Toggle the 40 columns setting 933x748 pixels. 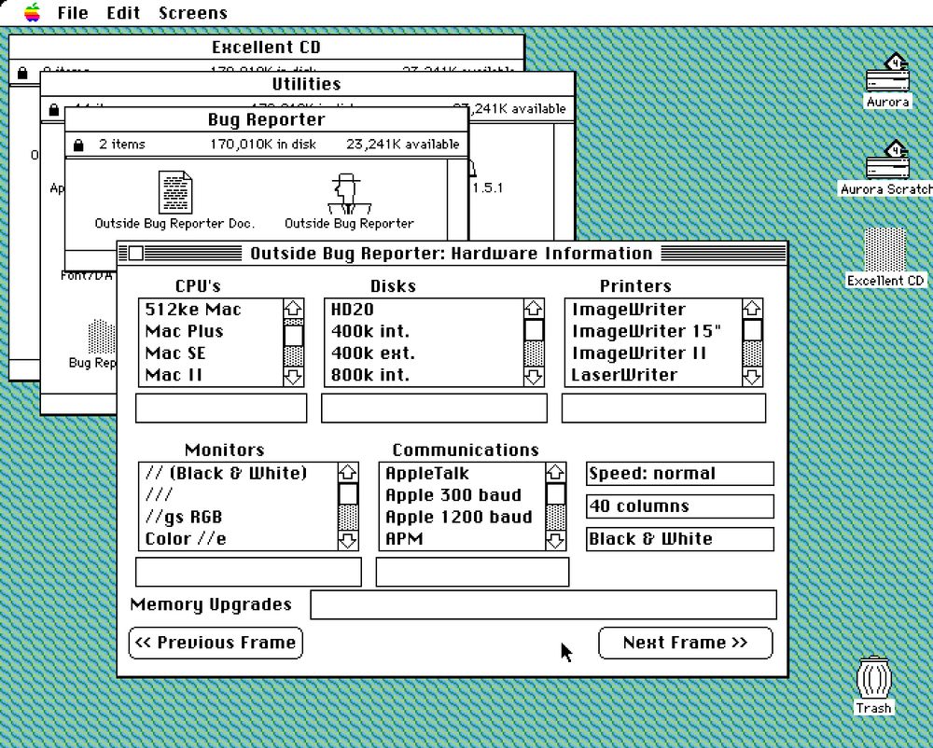(679, 506)
